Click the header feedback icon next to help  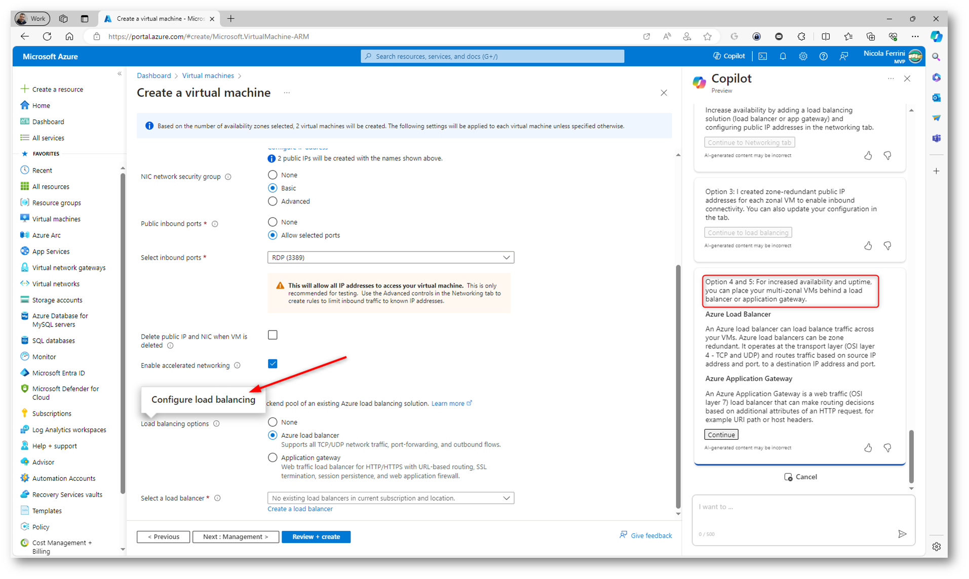(x=843, y=56)
